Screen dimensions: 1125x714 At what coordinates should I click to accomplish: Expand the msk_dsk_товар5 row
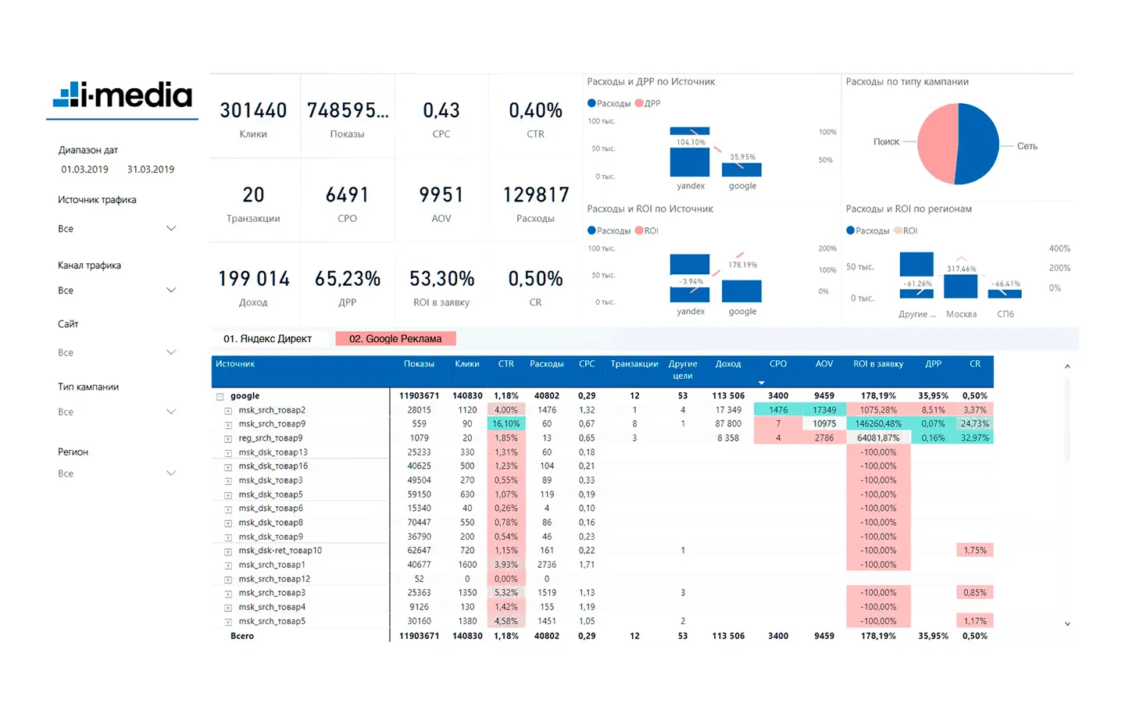pos(228,495)
